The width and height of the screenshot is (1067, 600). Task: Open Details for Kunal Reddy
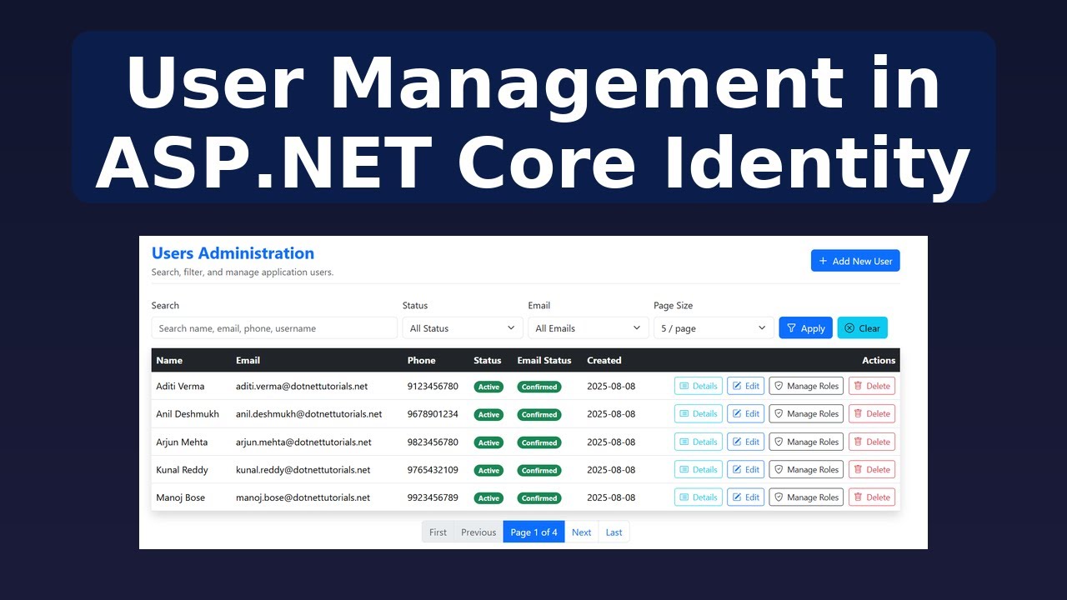pos(699,469)
